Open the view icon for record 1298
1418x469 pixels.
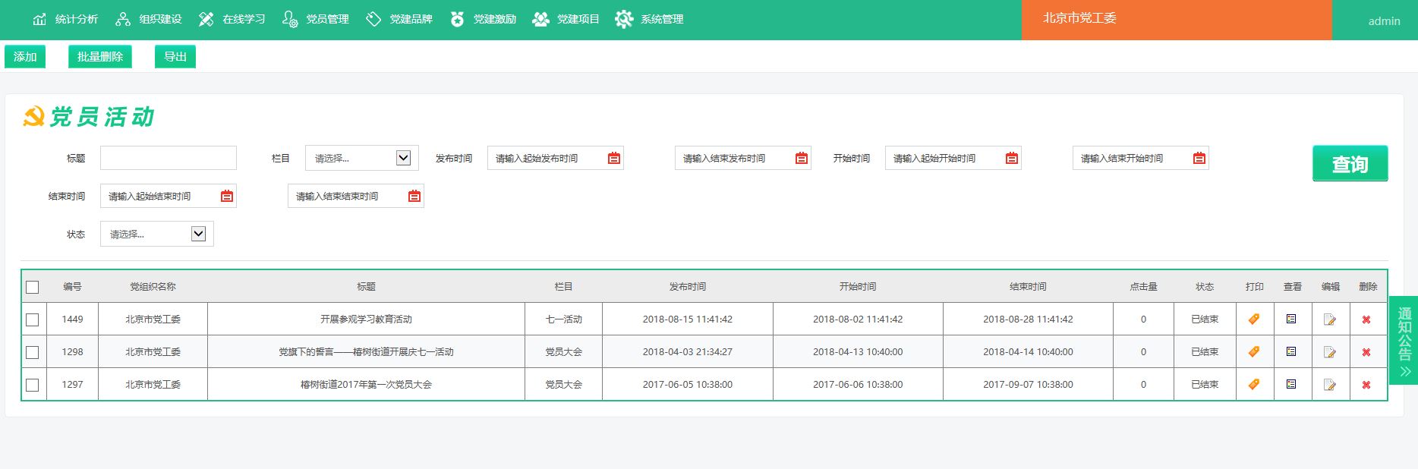click(x=1291, y=352)
